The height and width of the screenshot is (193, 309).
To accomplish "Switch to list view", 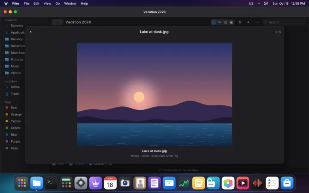I will 219,22.
